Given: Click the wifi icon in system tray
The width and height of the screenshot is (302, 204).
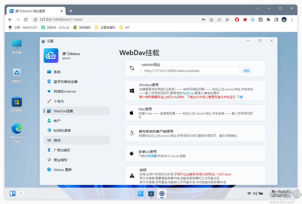Looking at the screenshot, I should coord(249,193).
